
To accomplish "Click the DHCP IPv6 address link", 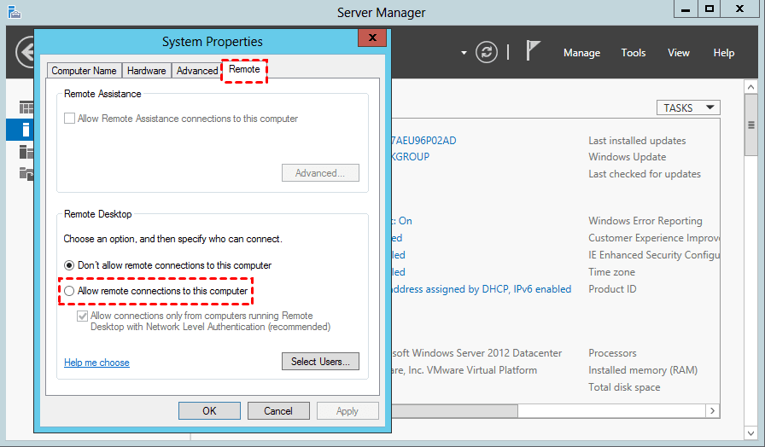I will [482, 289].
